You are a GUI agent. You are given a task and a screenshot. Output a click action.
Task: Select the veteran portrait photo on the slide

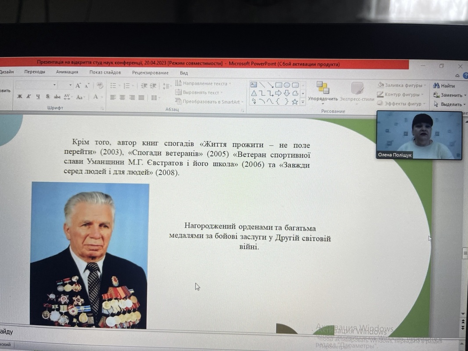click(x=89, y=254)
